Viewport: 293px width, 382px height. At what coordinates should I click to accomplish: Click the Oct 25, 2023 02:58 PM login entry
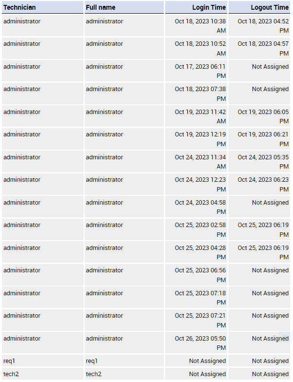click(x=200, y=229)
